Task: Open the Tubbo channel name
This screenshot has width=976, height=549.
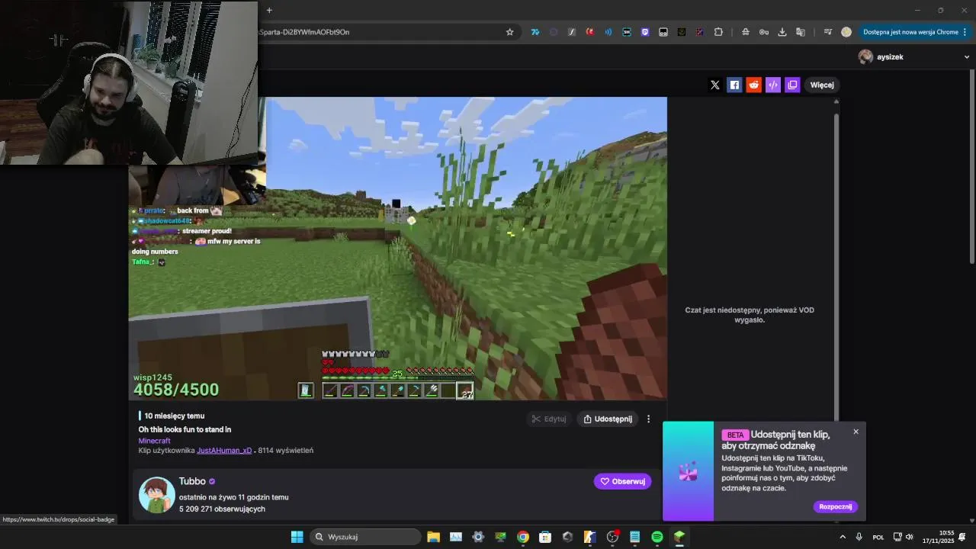Action: [192, 481]
